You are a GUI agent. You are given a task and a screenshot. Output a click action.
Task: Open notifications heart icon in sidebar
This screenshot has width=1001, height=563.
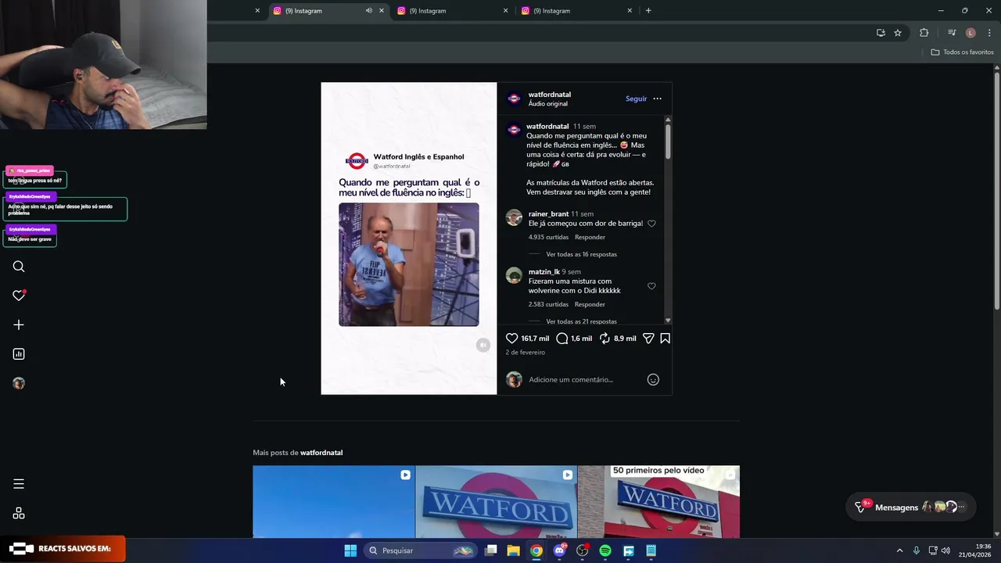(19, 296)
